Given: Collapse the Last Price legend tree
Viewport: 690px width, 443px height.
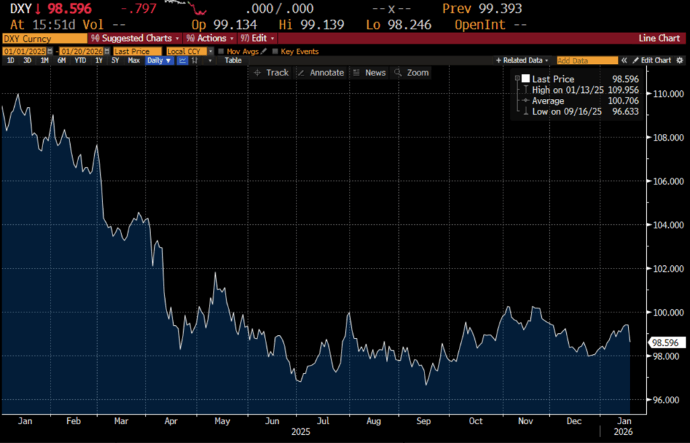Looking at the screenshot, I should coord(517,79).
